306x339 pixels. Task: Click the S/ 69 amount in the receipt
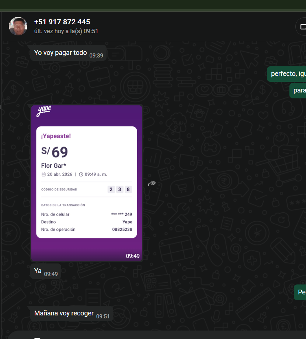click(x=55, y=152)
